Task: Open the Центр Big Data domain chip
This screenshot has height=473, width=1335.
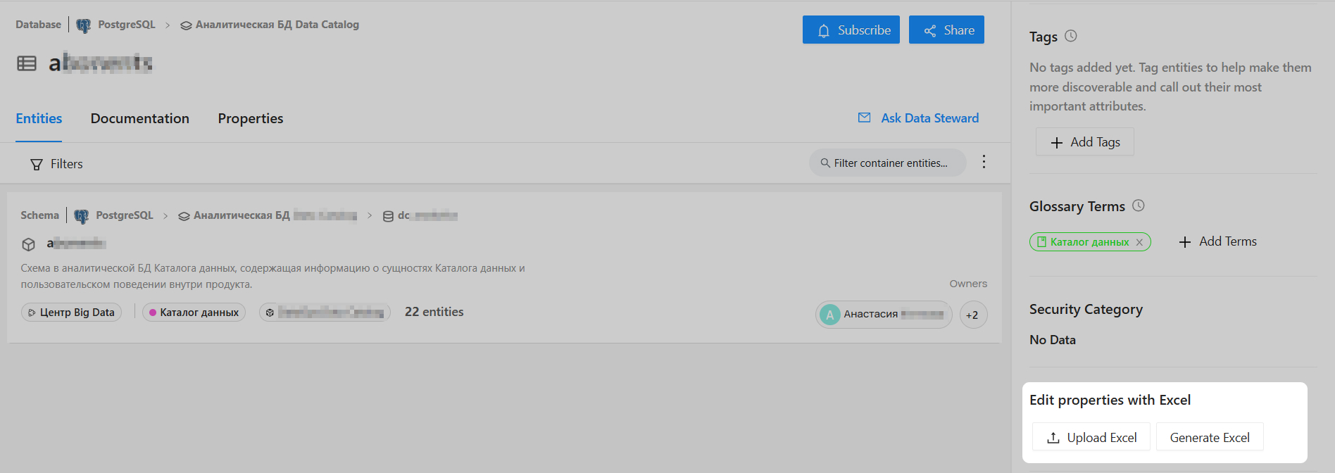Action: (x=71, y=313)
